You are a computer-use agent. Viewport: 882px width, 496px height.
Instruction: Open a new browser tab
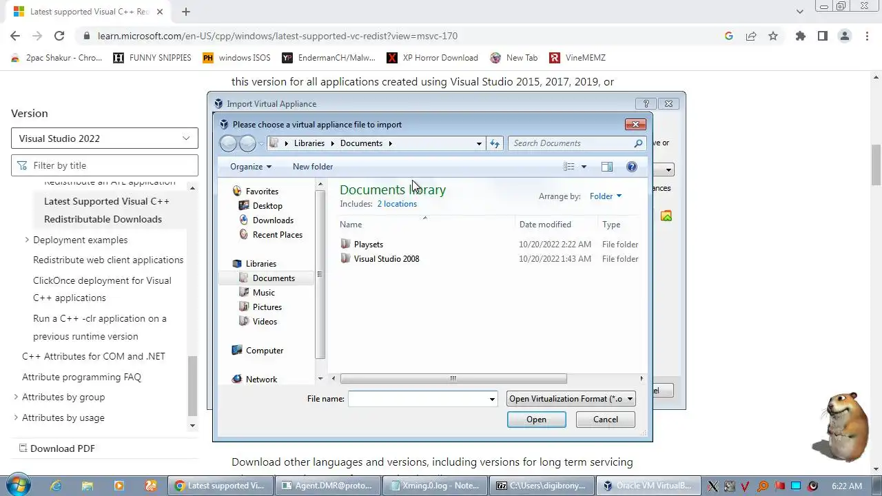coord(185,12)
